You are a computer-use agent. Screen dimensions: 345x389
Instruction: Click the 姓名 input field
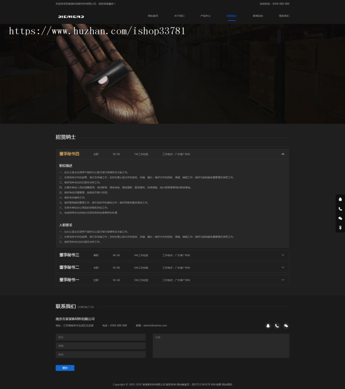(x=100, y=337)
